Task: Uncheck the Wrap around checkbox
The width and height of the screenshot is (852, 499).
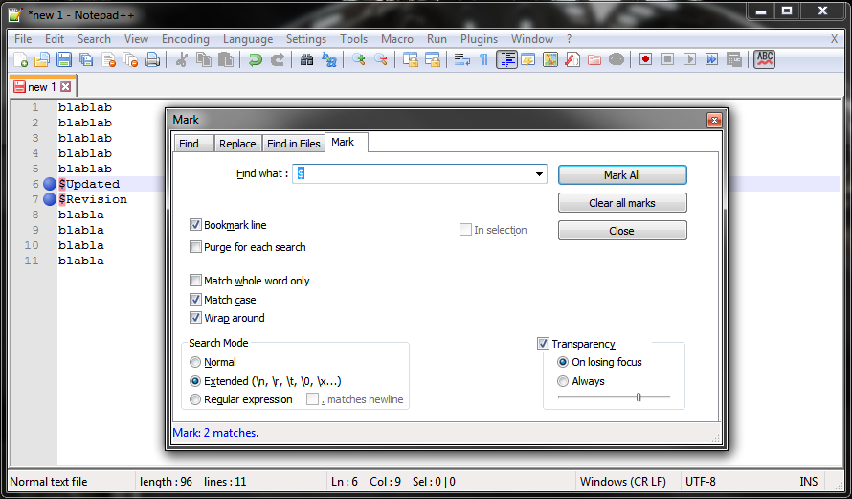Action: point(195,317)
